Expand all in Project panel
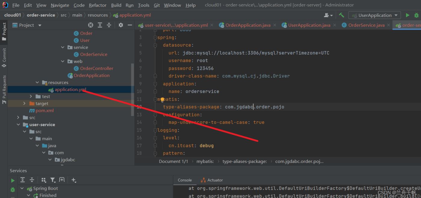Viewport: 421px width, 198px height. (x=100, y=25)
